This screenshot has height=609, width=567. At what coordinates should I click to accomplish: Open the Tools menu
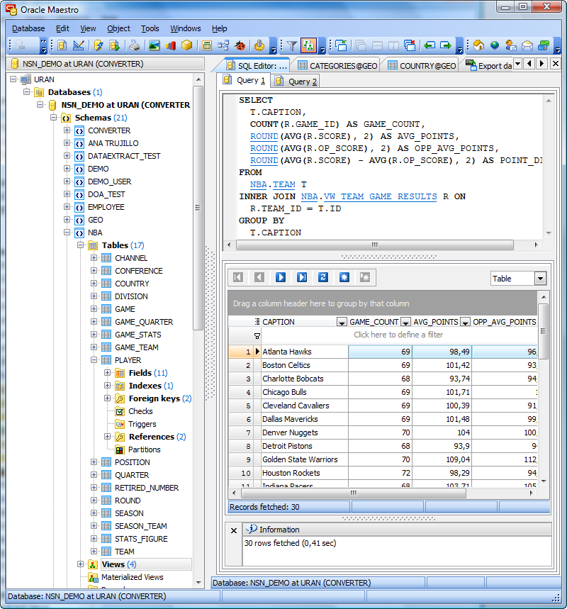tap(150, 28)
